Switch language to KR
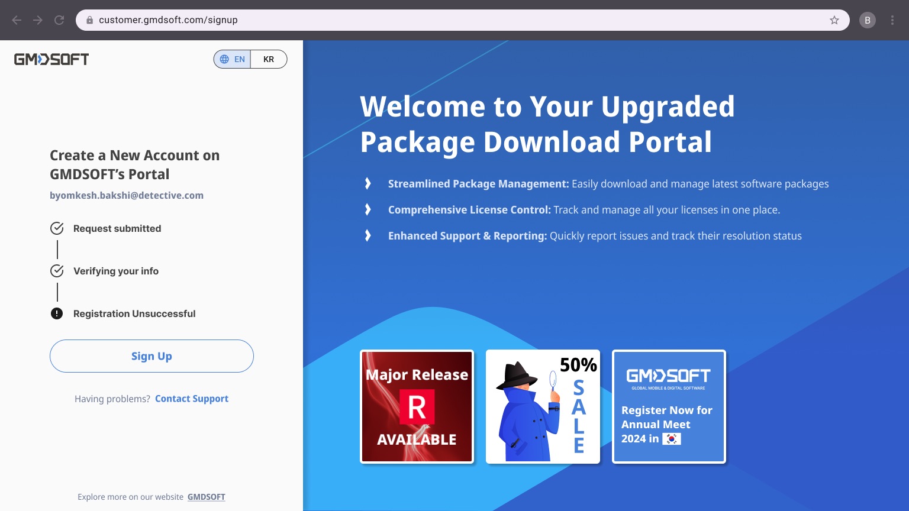 point(269,59)
